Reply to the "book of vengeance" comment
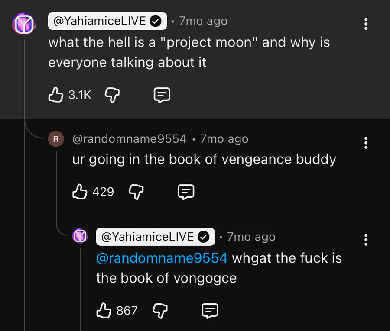This screenshot has width=390, height=331. [x=186, y=191]
